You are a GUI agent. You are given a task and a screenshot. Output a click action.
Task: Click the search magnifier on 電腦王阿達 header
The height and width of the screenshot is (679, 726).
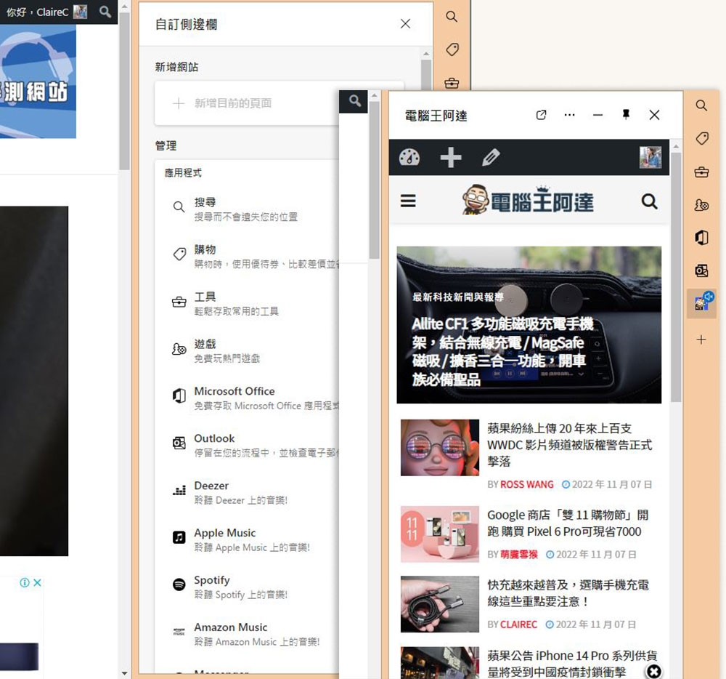tap(649, 201)
